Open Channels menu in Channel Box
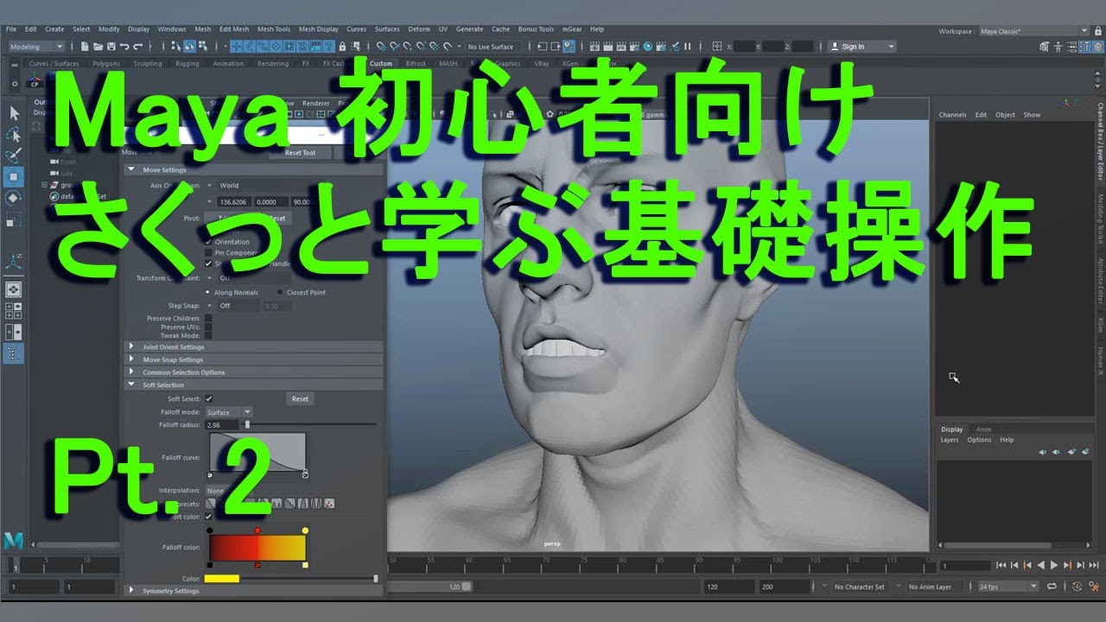 953,115
